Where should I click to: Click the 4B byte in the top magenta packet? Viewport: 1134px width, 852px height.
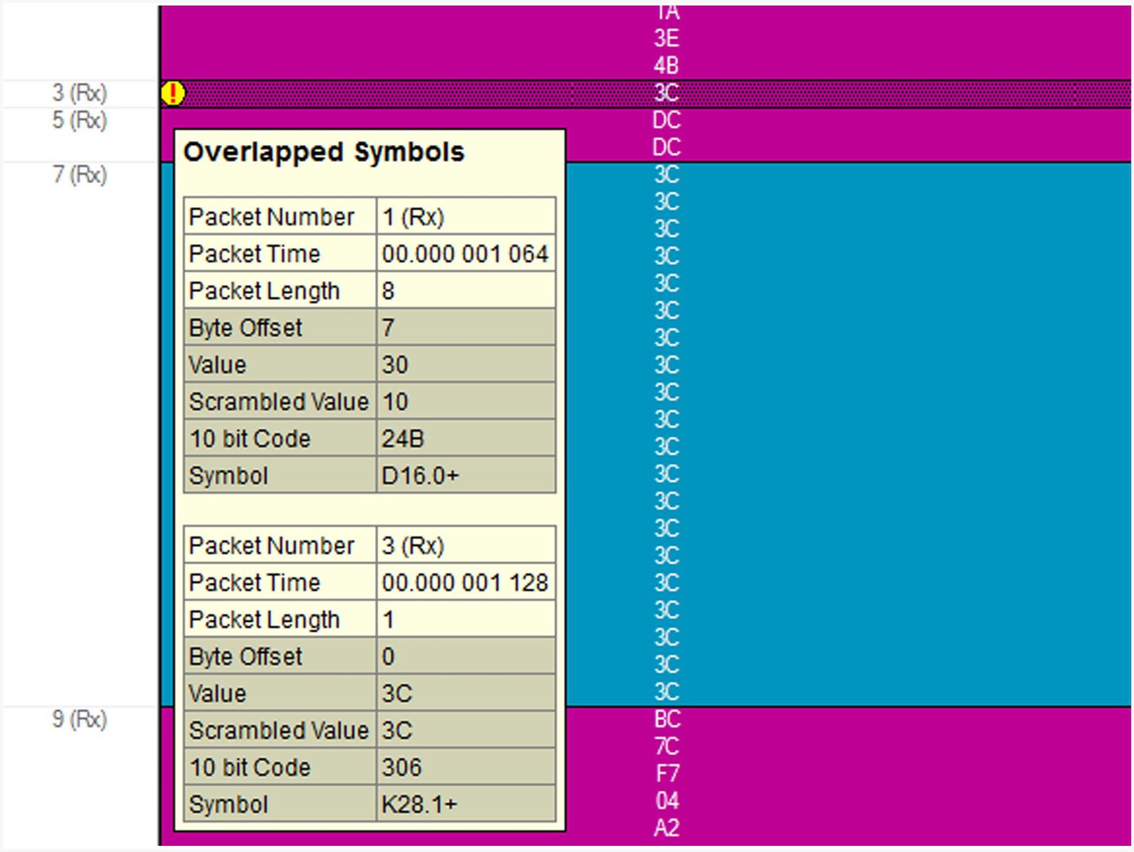[x=666, y=66]
